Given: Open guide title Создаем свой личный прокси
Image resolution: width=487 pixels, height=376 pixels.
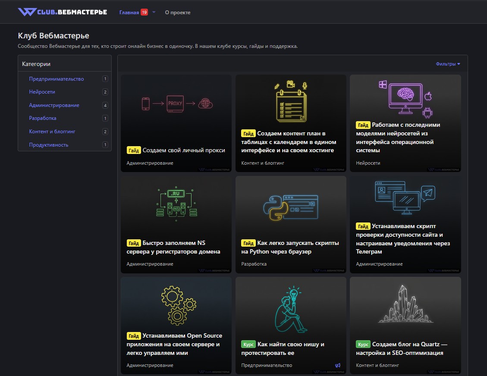Looking at the screenshot, I should click(184, 150).
